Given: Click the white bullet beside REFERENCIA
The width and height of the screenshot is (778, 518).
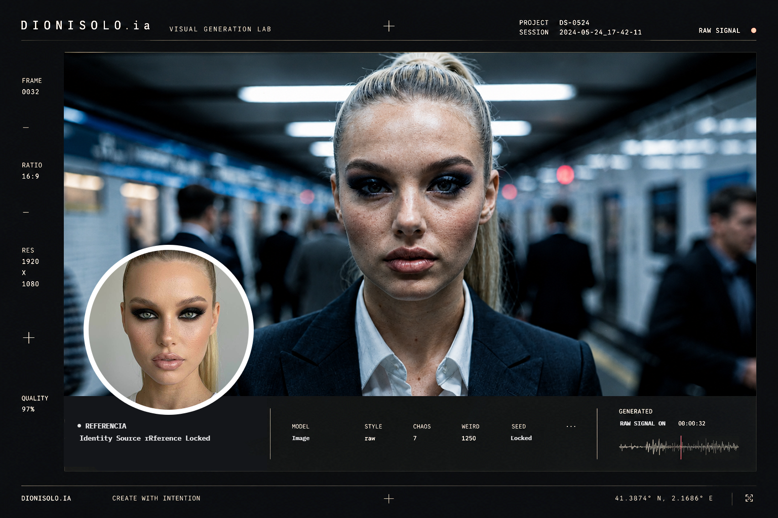Looking at the screenshot, I should point(80,426).
